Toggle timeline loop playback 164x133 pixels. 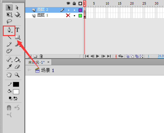[121, 56]
